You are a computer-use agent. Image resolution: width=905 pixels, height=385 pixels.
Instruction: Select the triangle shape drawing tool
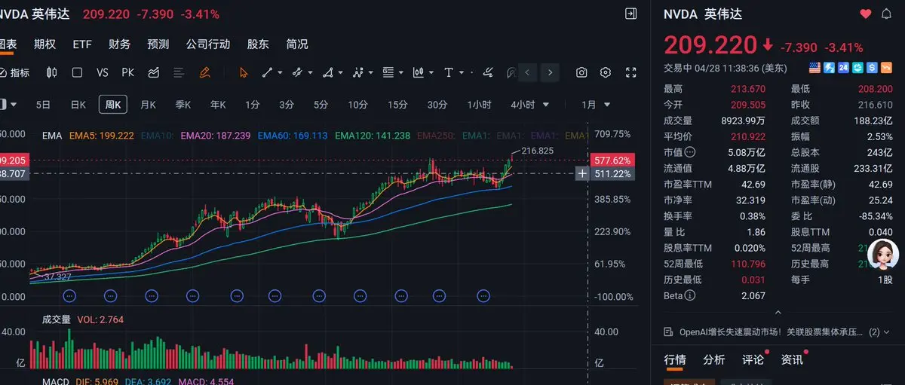328,72
